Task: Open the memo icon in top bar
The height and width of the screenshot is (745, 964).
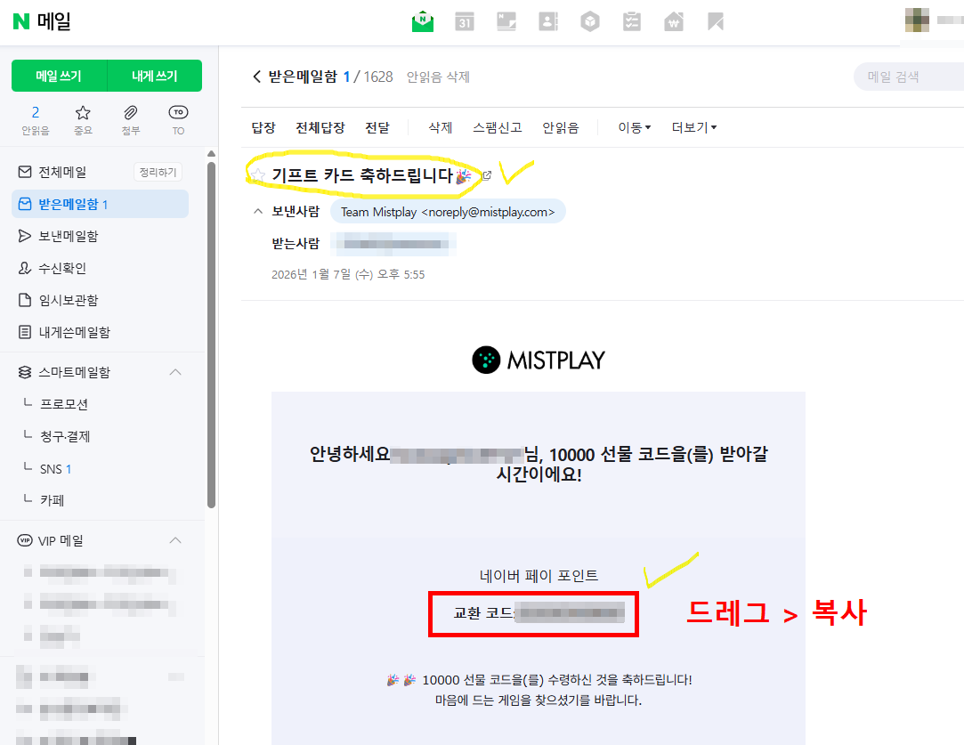Action: [x=506, y=21]
